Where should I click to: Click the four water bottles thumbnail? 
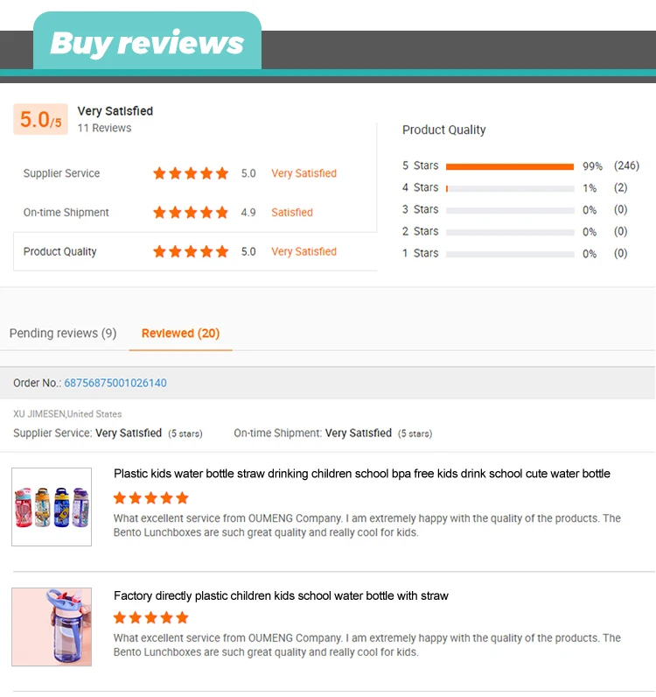(x=52, y=507)
